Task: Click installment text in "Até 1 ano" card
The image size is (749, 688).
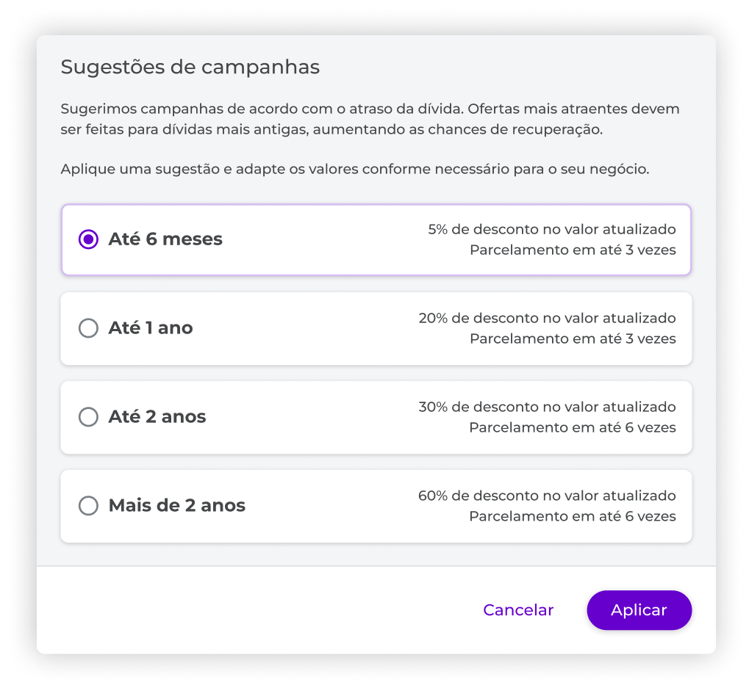Action: click(x=573, y=339)
